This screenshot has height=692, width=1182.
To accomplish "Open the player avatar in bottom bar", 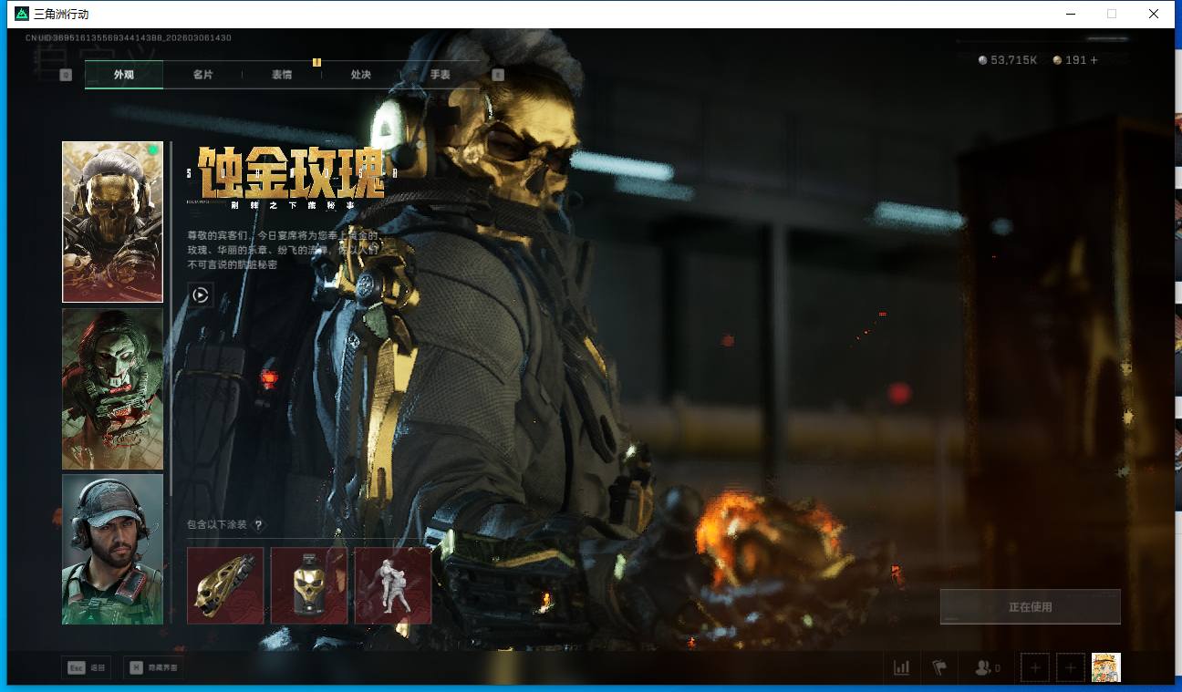I will tap(1106, 667).
